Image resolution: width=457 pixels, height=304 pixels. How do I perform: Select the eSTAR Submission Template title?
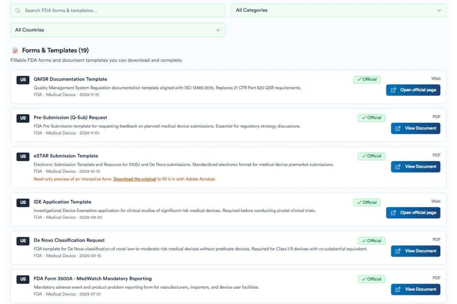pos(66,156)
